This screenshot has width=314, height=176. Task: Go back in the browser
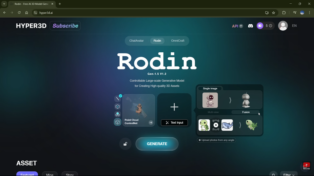[5, 13]
